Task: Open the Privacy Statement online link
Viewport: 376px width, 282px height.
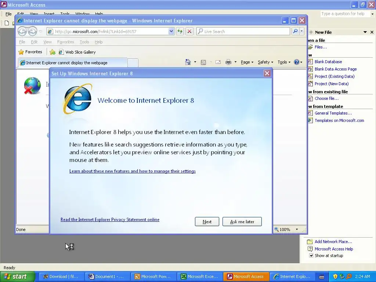Action: point(110,220)
